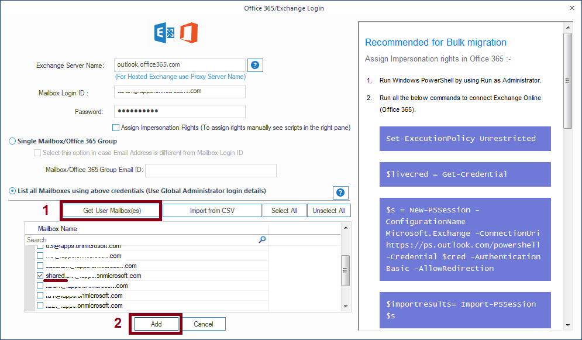The image size is (582, 340).
Task: Click the 'Run Windows PowerShell' instruction line
Action: click(x=460, y=80)
